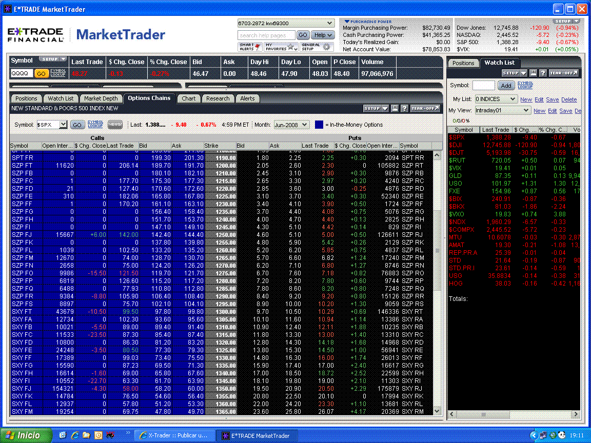Image resolution: width=591 pixels, height=443 pixels.
Task: Click Strike column header
Action: 220,146
